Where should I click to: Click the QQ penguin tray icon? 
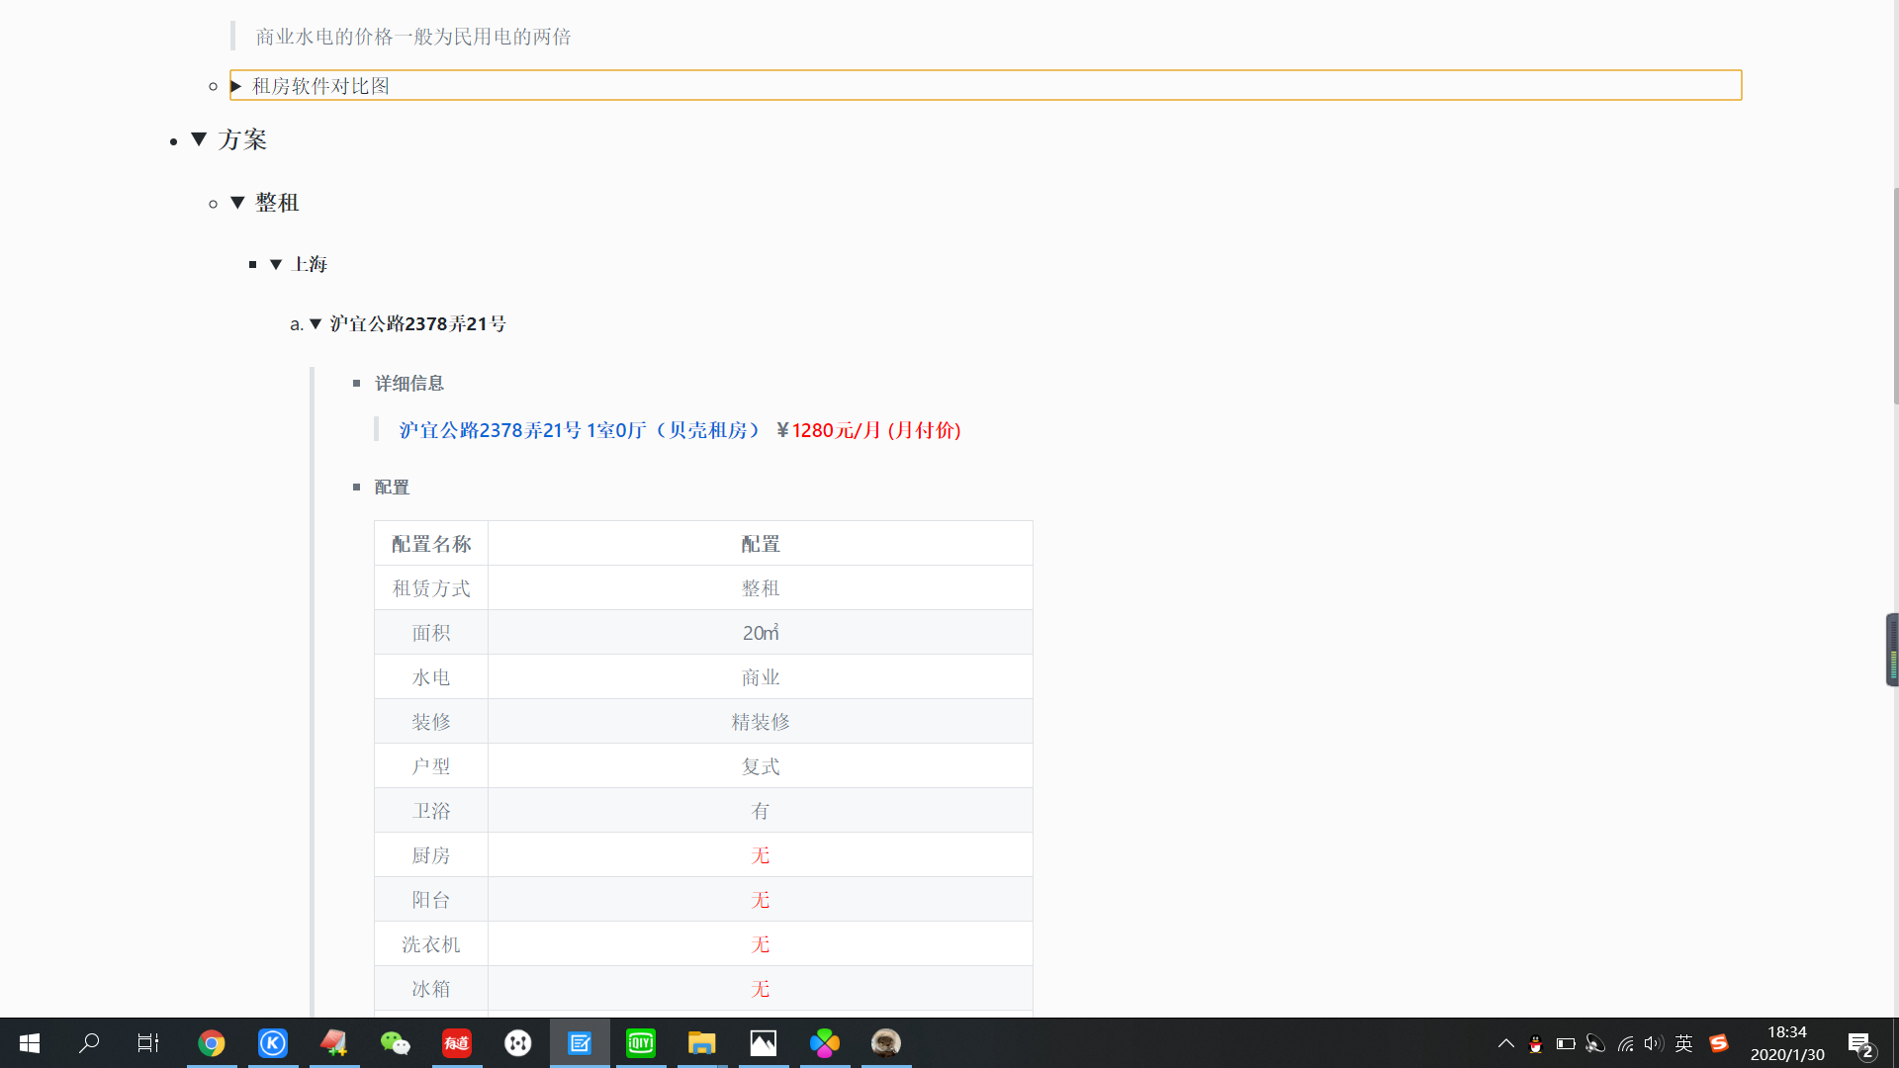1535,1043
